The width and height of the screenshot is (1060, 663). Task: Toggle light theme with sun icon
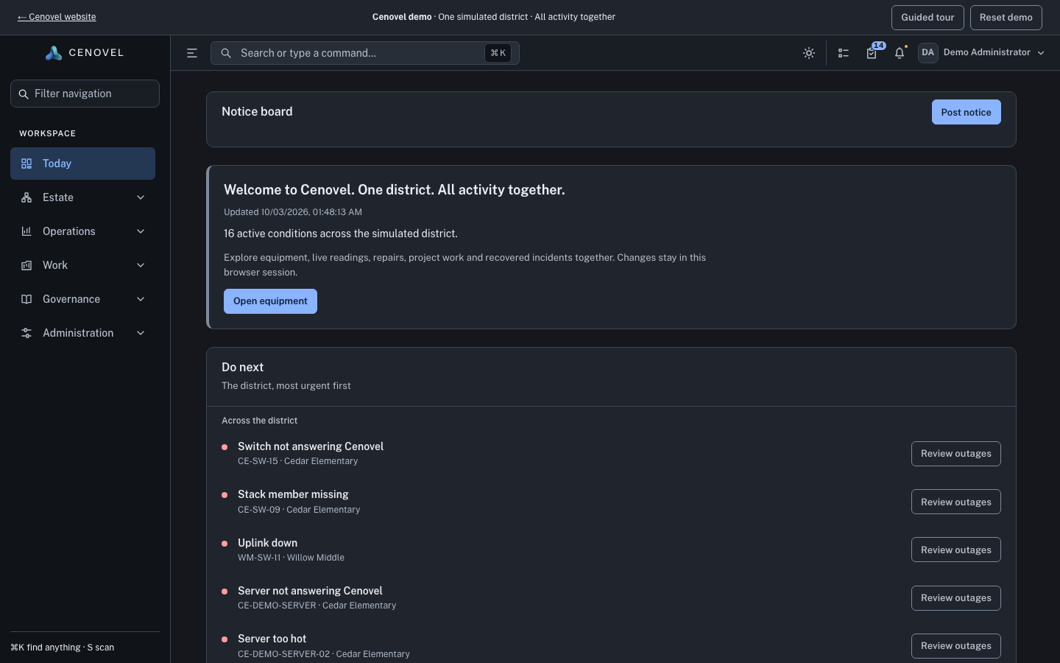tap(809, 53)
